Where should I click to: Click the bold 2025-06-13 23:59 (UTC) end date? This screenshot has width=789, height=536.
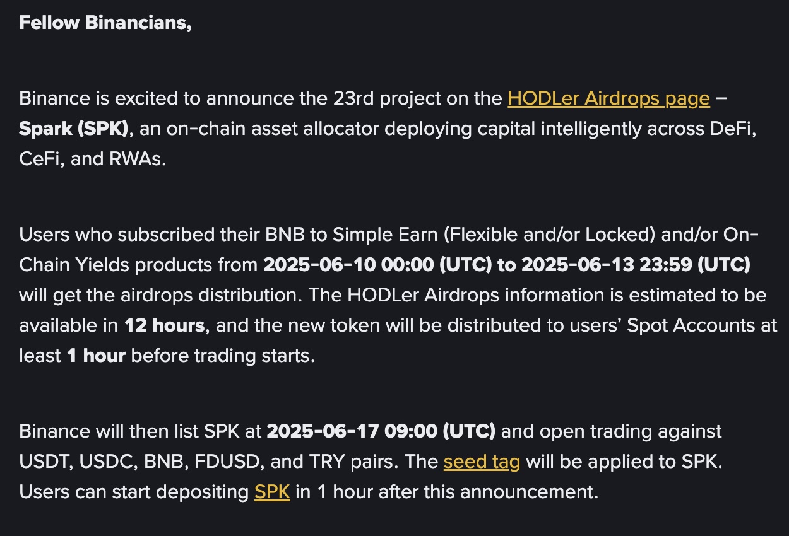point(636,265)
